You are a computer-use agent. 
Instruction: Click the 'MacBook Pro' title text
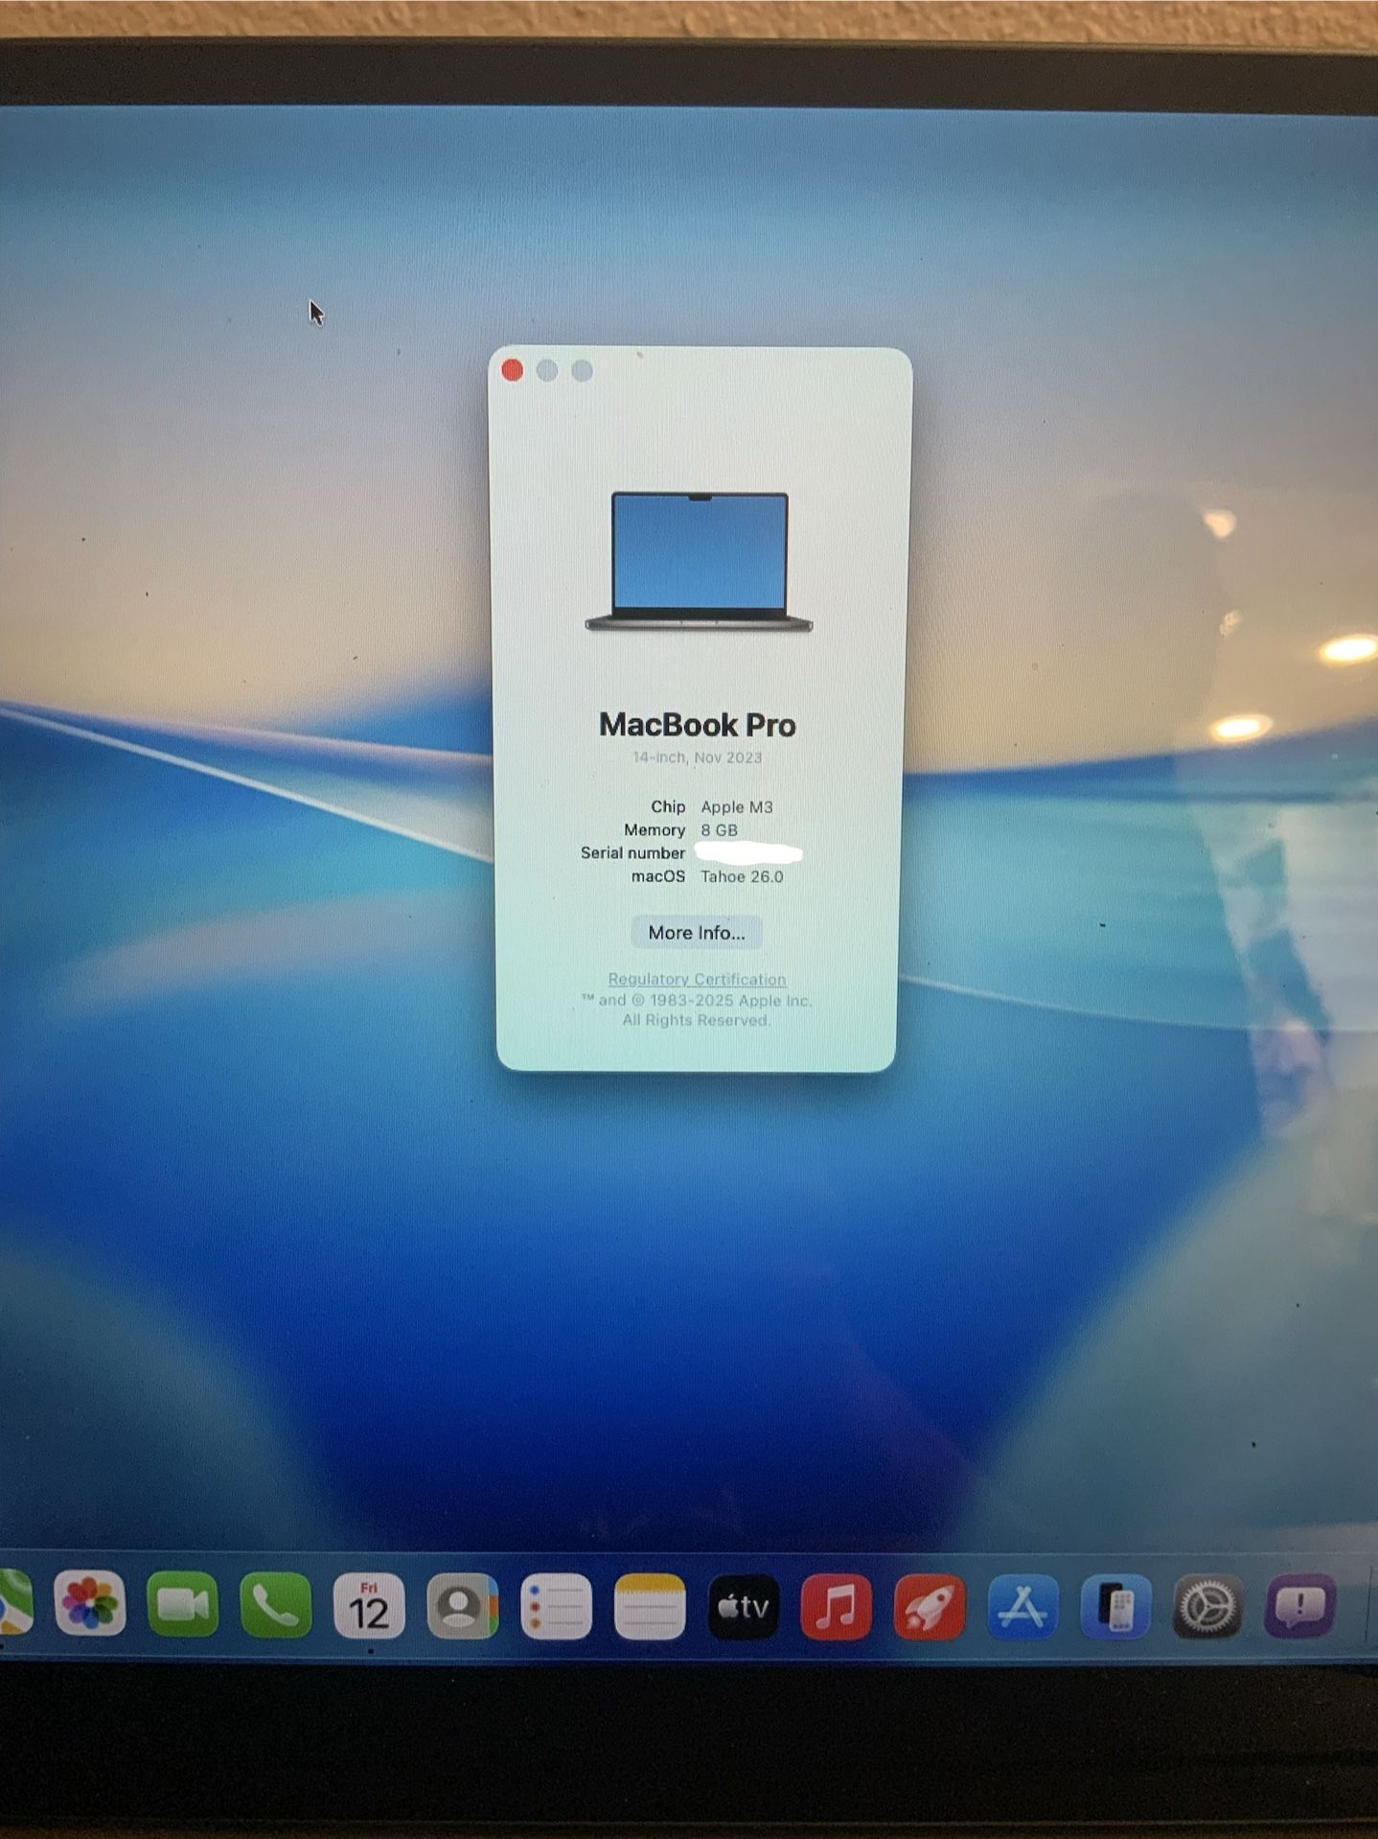(x=698, y=725)
